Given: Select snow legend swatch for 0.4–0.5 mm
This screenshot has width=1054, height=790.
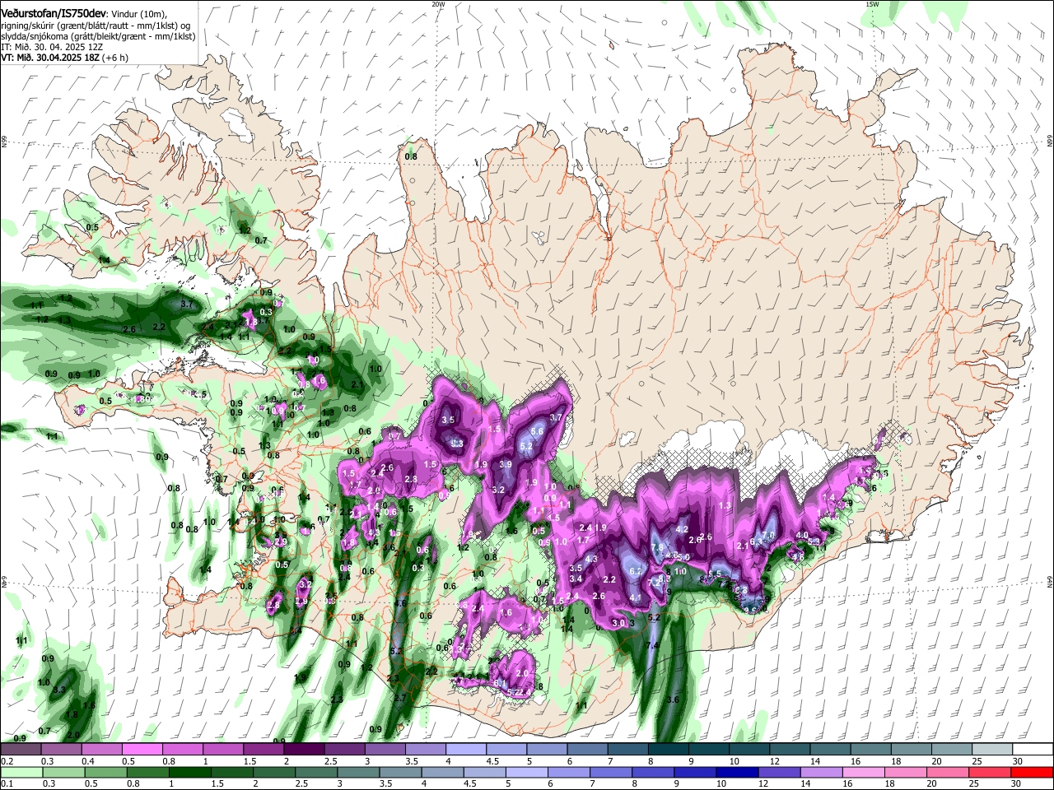Looking at the screenshot, I should click(x=101, y=749).
